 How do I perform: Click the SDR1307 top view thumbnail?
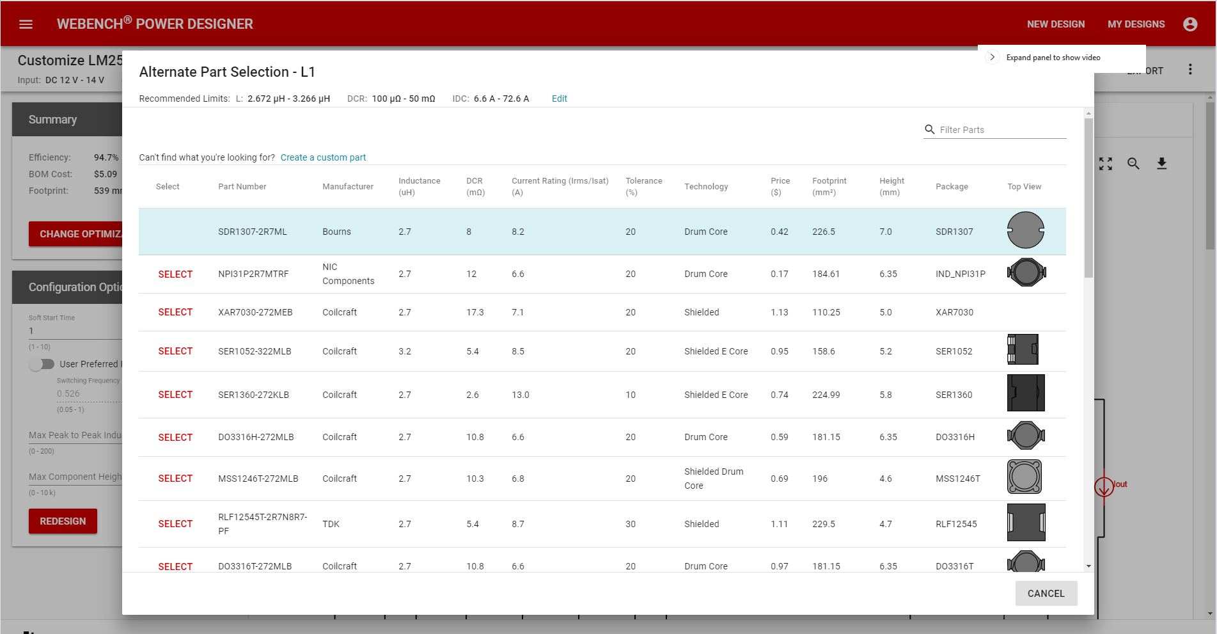pyautogui.click(x=1026, y=230)
